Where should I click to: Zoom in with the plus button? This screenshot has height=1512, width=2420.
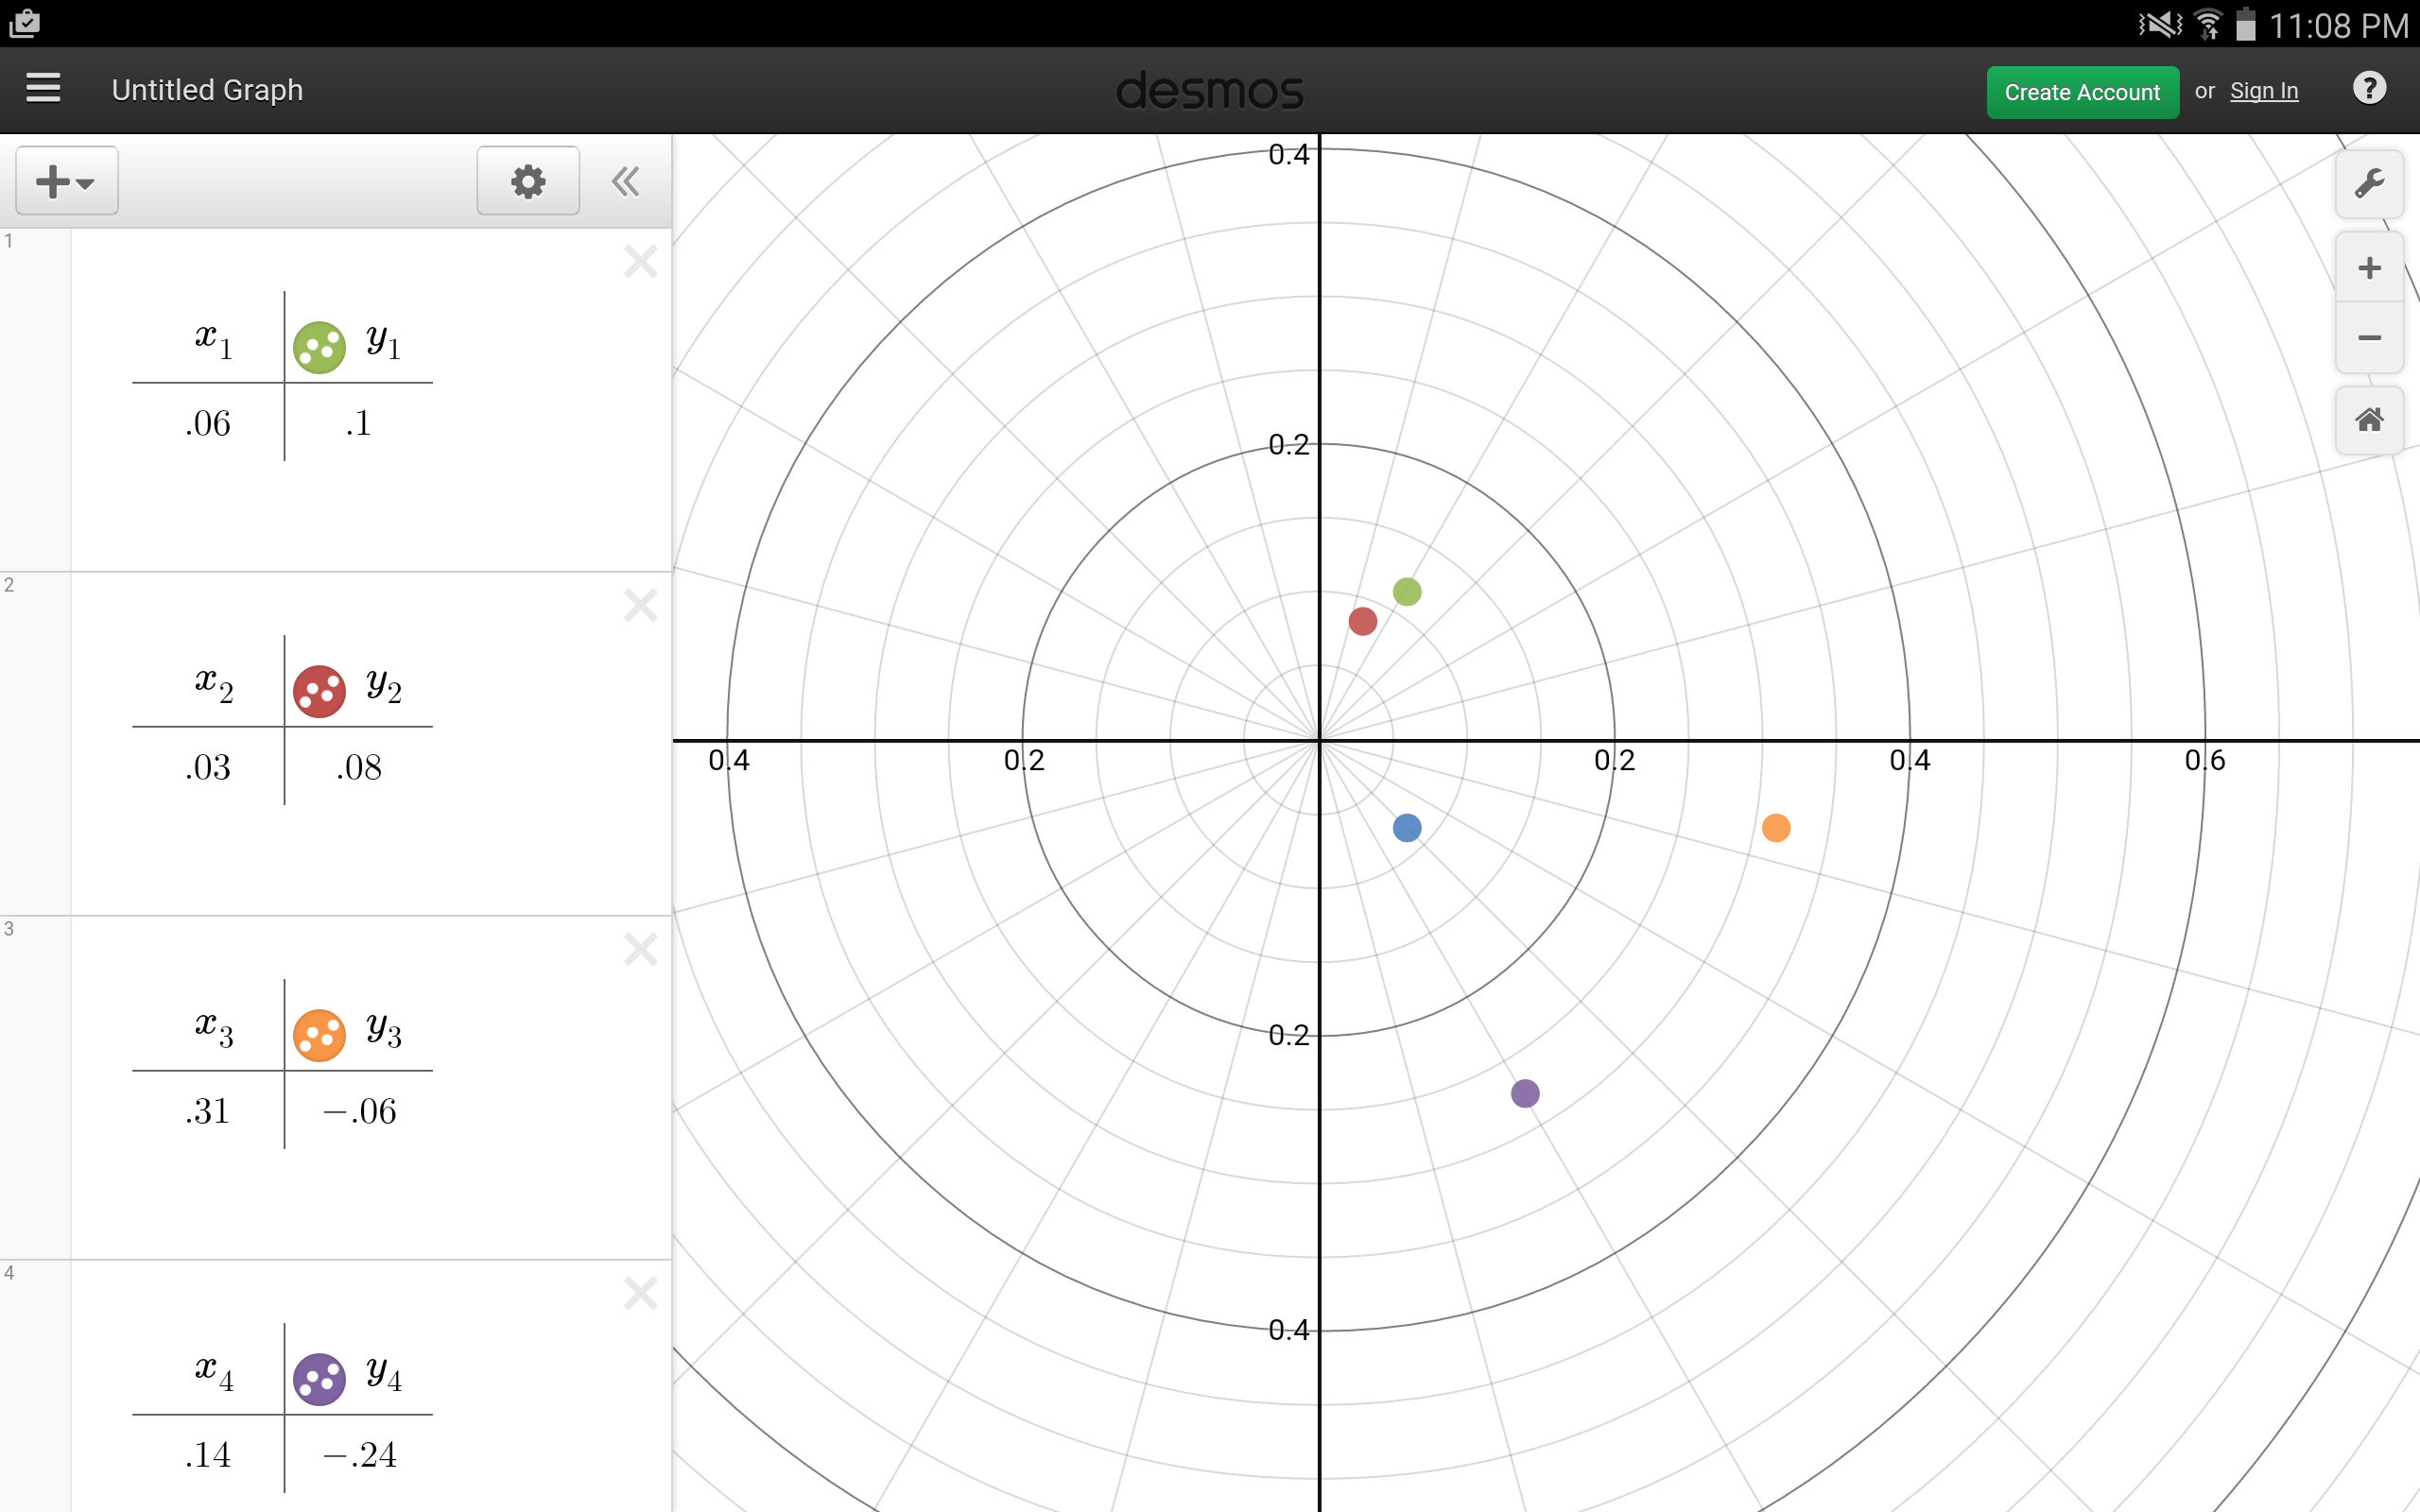pos(2368,268)
